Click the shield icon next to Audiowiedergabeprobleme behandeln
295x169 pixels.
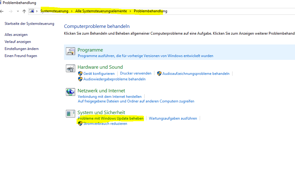click(x=80, y=79)
